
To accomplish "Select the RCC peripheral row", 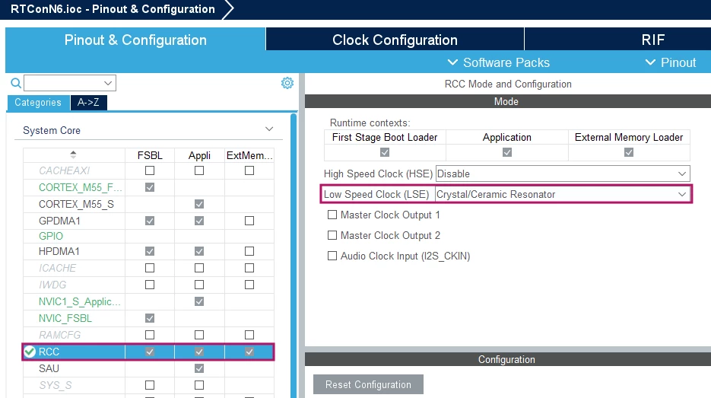I will click(148, 352).
